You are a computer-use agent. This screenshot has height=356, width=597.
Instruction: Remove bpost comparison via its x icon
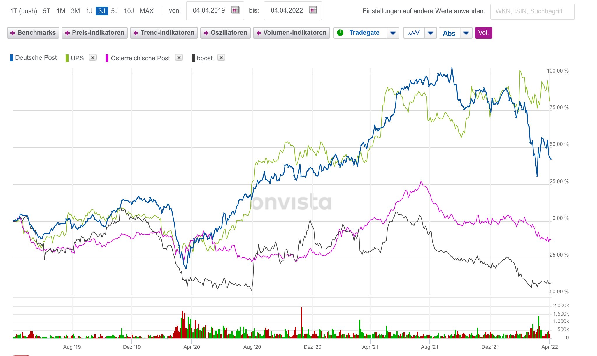(x=221, y=58)
